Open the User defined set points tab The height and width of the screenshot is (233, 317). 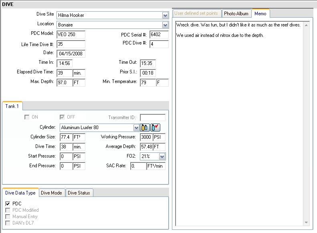pos(196,13)
